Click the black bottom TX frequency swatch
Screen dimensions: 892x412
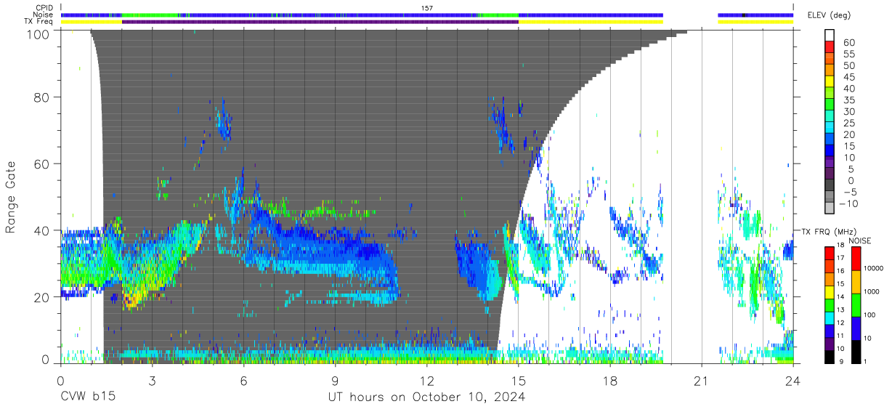click(830, 355)
